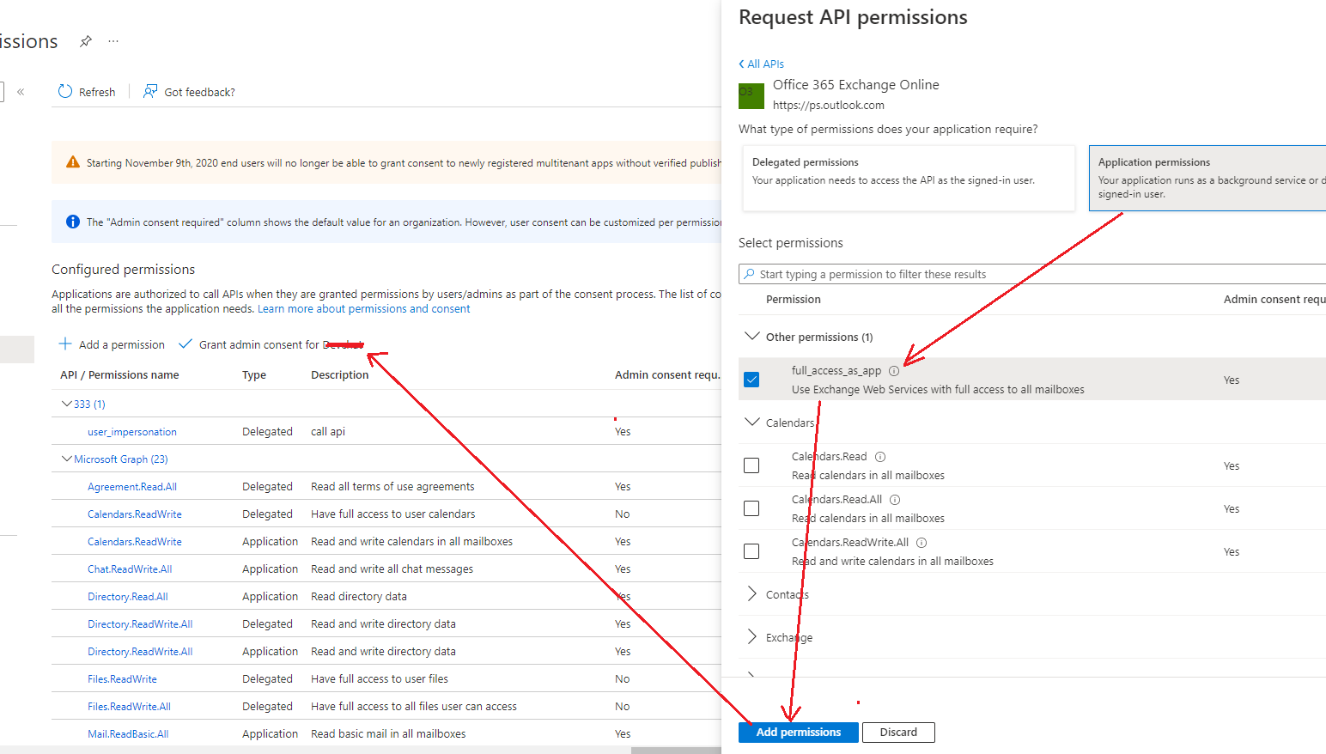
Task: Collapse the Microsoft Graph (23) group
Action: pyautogui.click(x=66, y=459)
